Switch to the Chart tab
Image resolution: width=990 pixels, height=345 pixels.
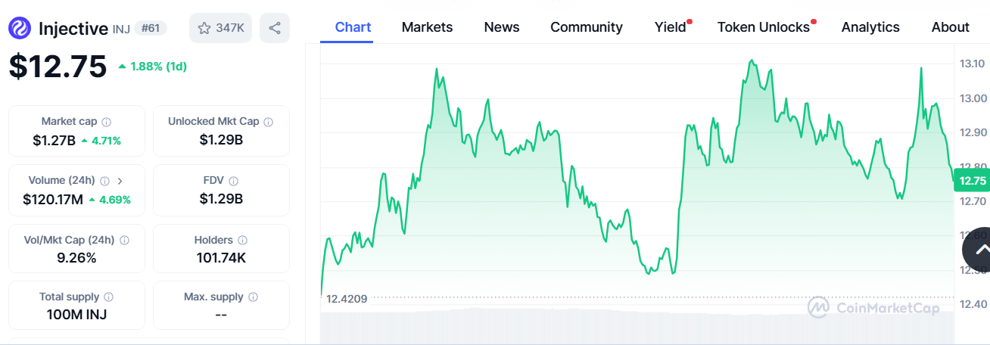pos(353,27)
